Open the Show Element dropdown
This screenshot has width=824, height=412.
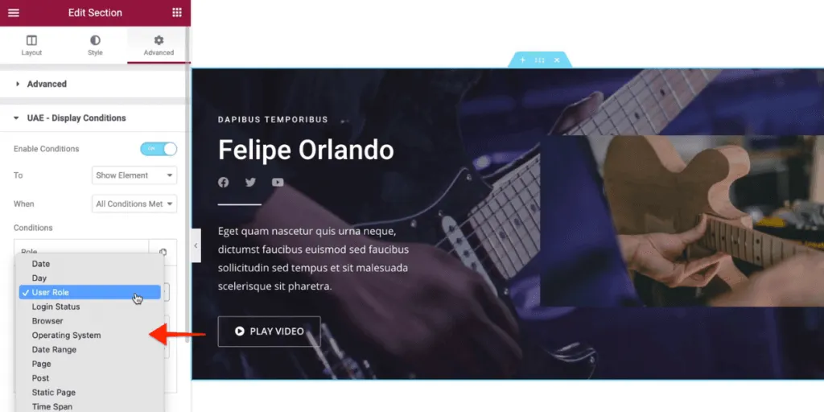[134, 175]
